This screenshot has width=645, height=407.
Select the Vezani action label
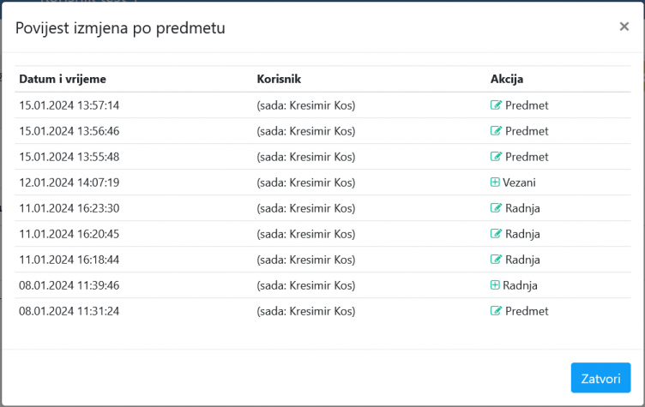[521, 183]
